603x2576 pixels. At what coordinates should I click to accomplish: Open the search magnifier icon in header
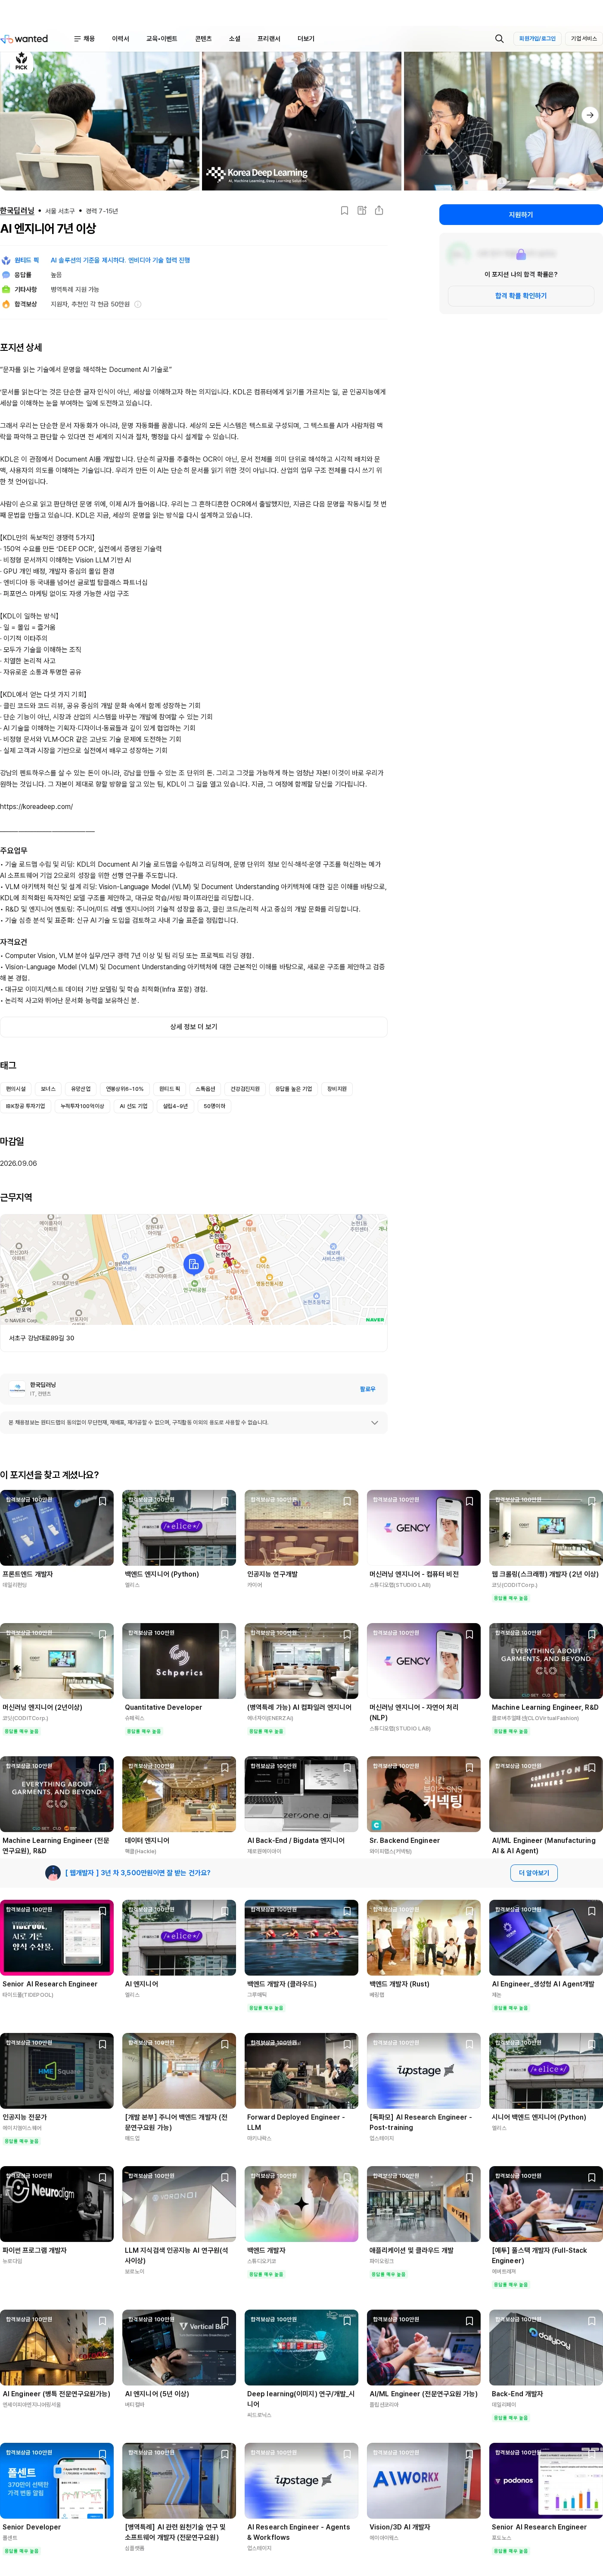499,39
